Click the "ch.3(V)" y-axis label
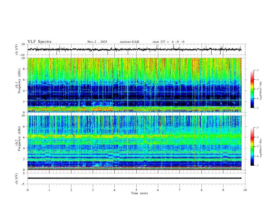Screen dimensions: 276x213 point(17,179)
